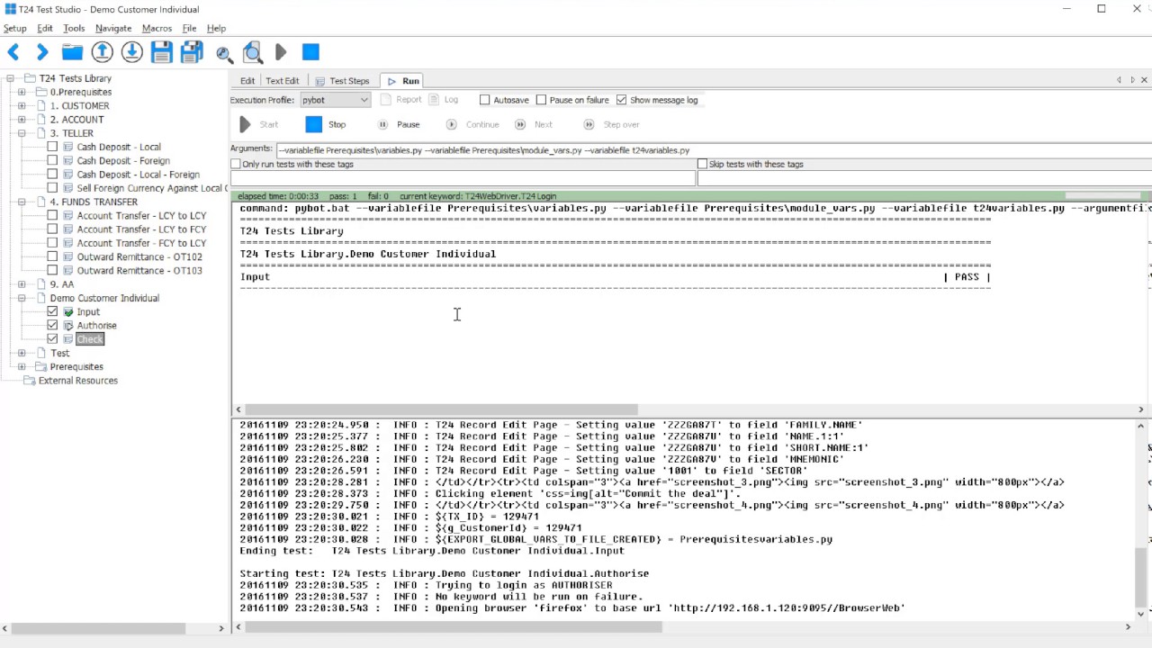The height and width of the screenshot is (648, 1152).
Task: Go back with the left arrow toolbar icon
Action: tap(13, 52)
